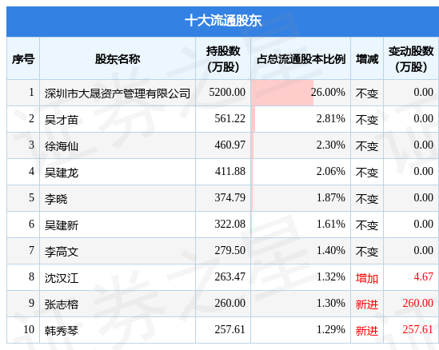Select the 序号 column header
The width and height of the screenshot is (439, 350).
(23, 59)
